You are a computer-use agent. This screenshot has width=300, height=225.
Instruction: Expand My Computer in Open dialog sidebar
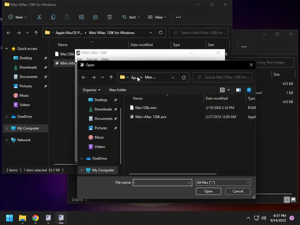82,170
